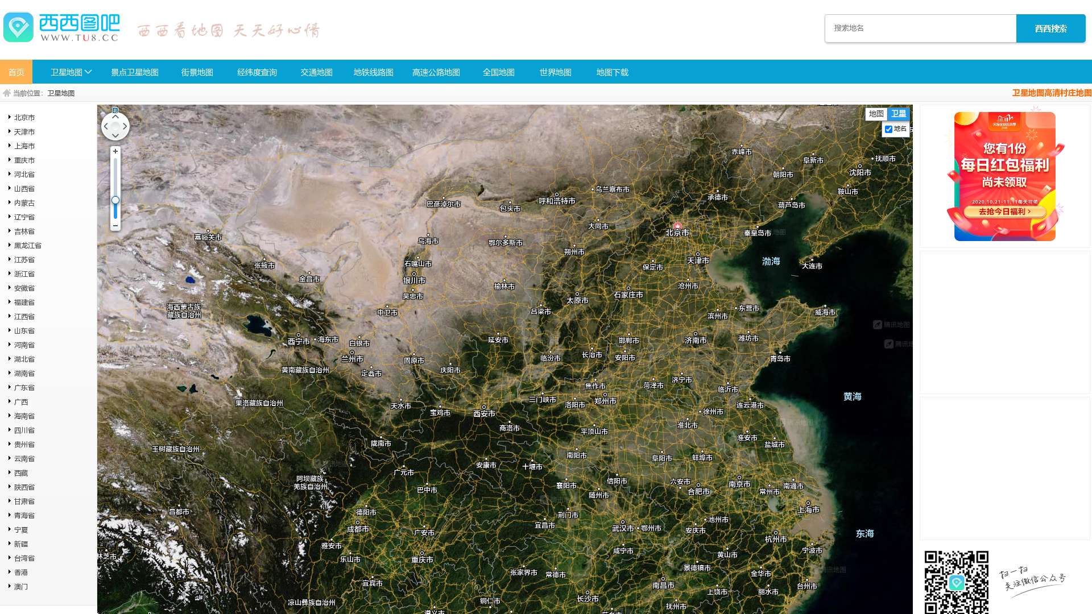Click the 福建省 sidebar entry
Viewport: 1092px width, 614px height.
(x=24, y=302)
